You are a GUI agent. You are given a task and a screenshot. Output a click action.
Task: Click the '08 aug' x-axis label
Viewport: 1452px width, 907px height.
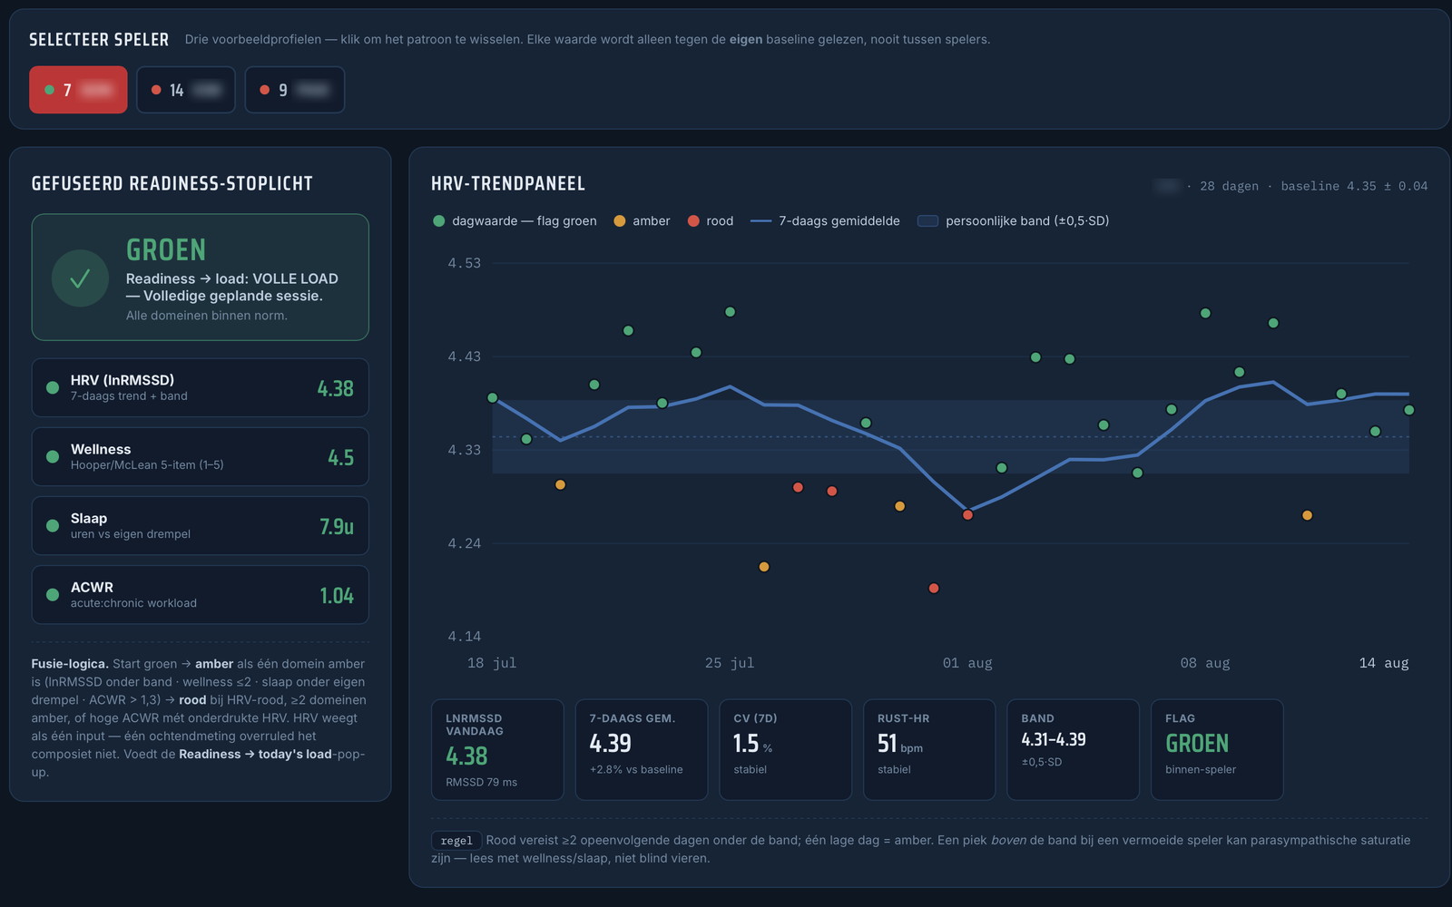coord(1205,663)
